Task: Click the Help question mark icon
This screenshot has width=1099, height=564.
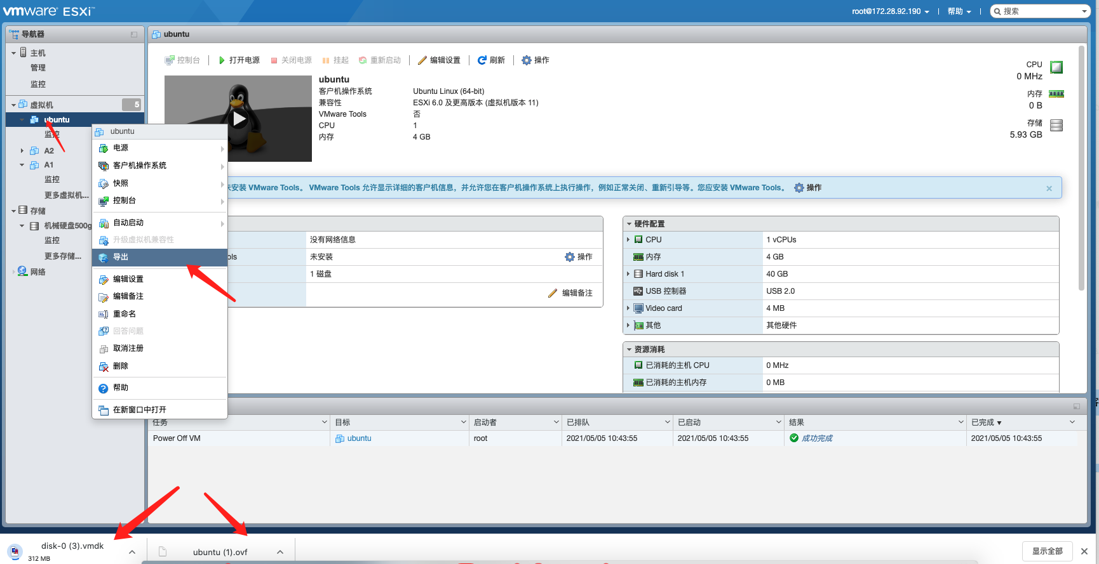Action: pyautogui.click(x=104, y=388)
